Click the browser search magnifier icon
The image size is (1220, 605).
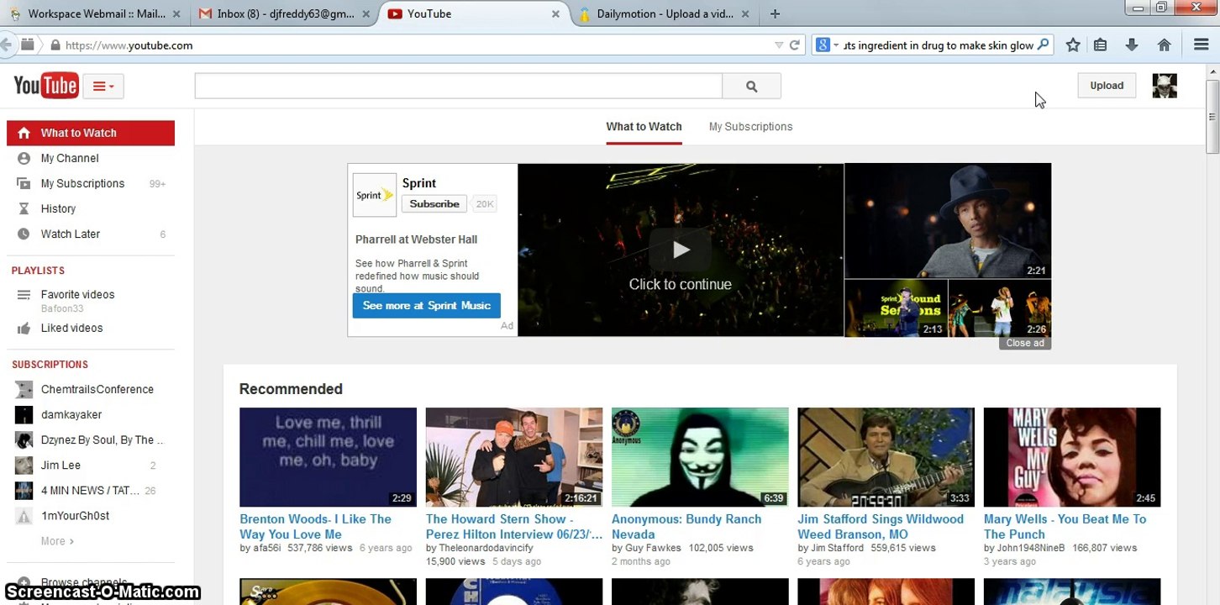pos(1043,45)
